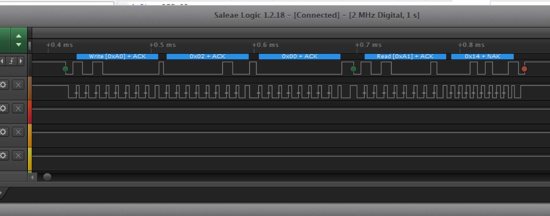Click the first green start condition marker
The height and width of the screenshot is (216, 550).
pos(66,69)
